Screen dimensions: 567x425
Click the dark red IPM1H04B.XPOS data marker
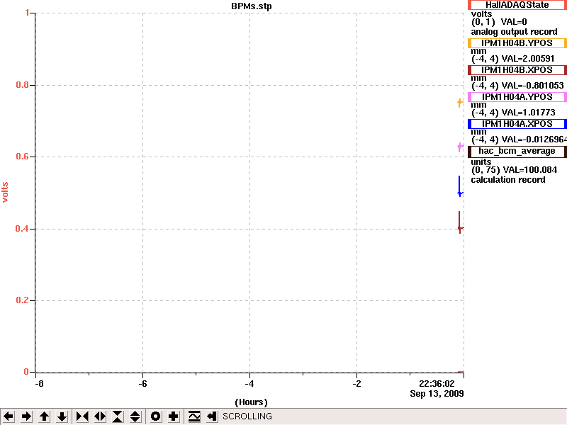point(459,222)
